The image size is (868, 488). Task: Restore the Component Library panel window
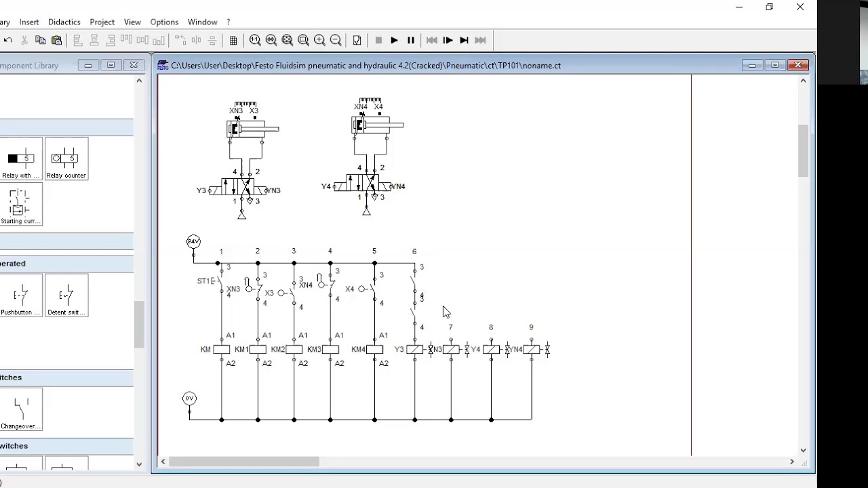111,65
